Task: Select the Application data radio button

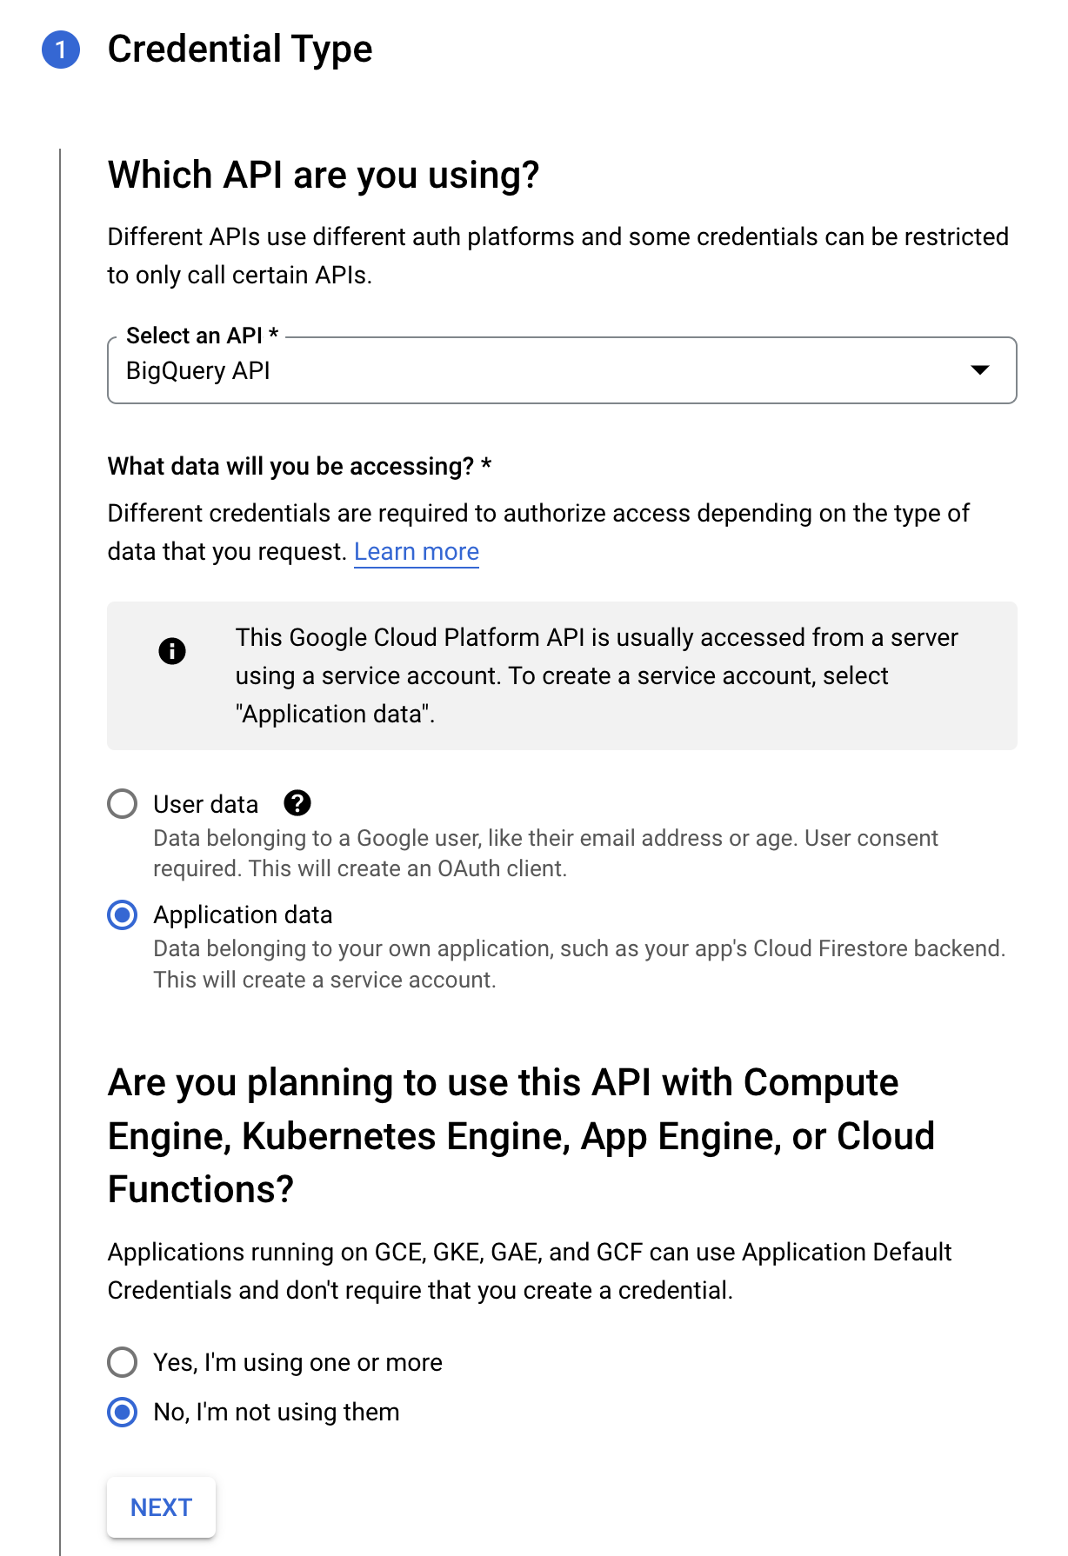Action: click(123, 914)
